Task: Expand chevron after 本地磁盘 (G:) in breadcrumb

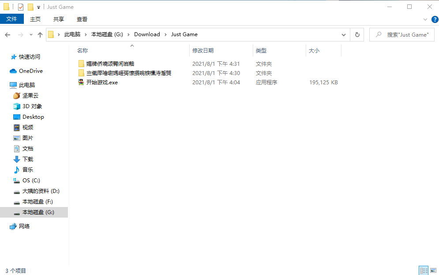Action: [x=128, y=34]
